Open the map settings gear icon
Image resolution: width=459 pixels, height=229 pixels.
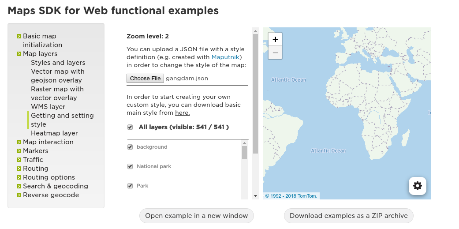tap(417, 186)
